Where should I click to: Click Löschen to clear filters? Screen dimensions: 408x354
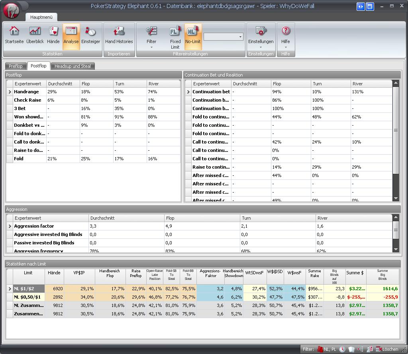tap(387, 349)
